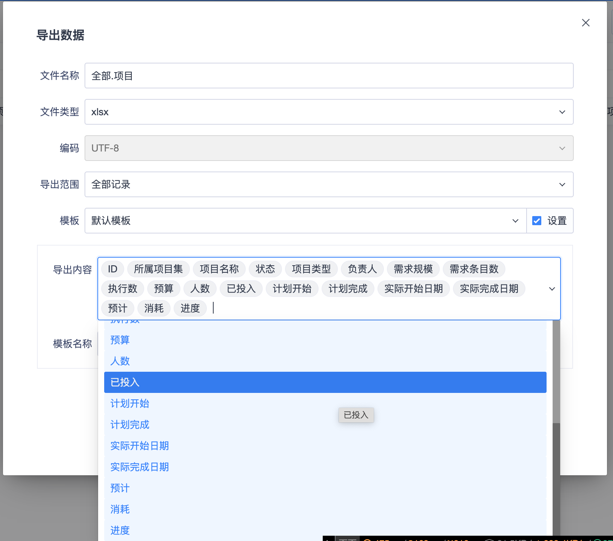
Task: Click the 已投入 field tag
Action: click(x=241, y=289)
